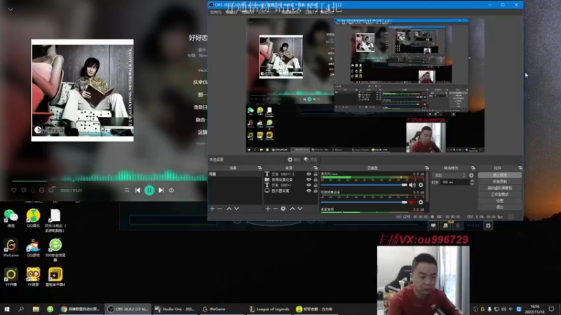
Task: Open the song comments bubble icon
Action: pyautogui.click(x=51, y=190)
